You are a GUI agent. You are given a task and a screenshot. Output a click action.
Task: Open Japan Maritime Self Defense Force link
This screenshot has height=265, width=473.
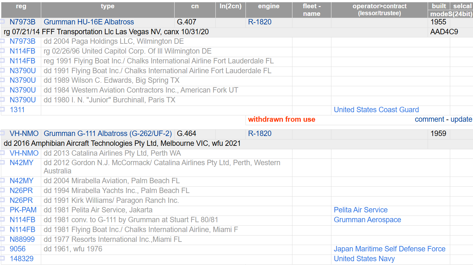389,249
